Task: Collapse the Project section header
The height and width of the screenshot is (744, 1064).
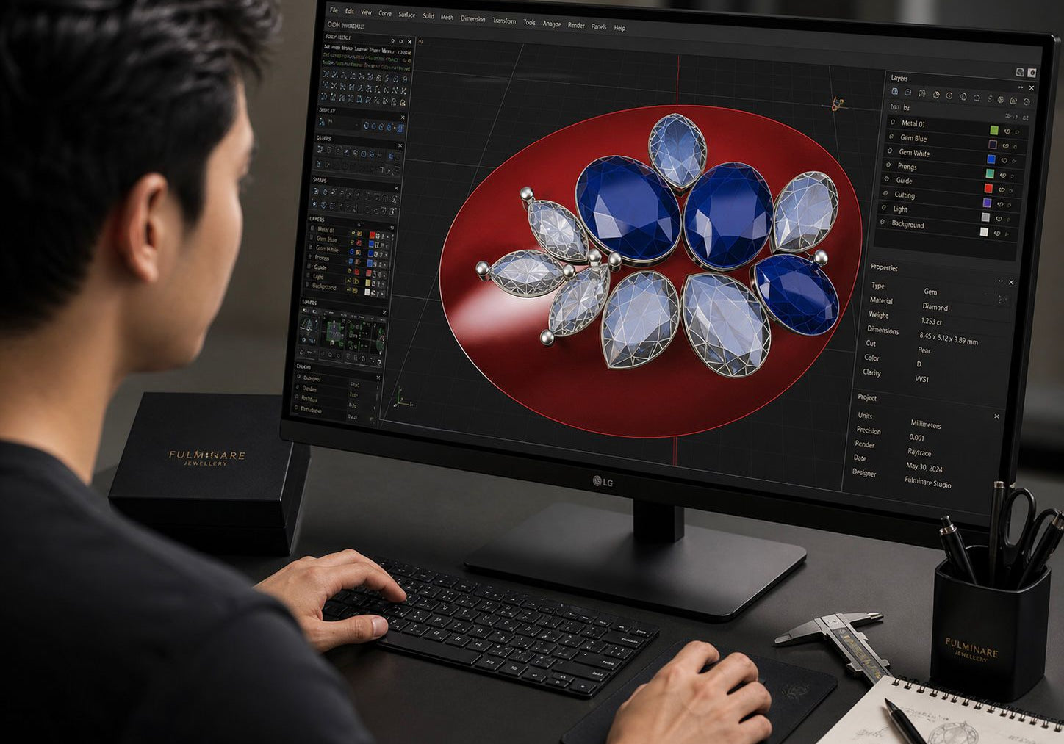Action: [x=867, y=397]
